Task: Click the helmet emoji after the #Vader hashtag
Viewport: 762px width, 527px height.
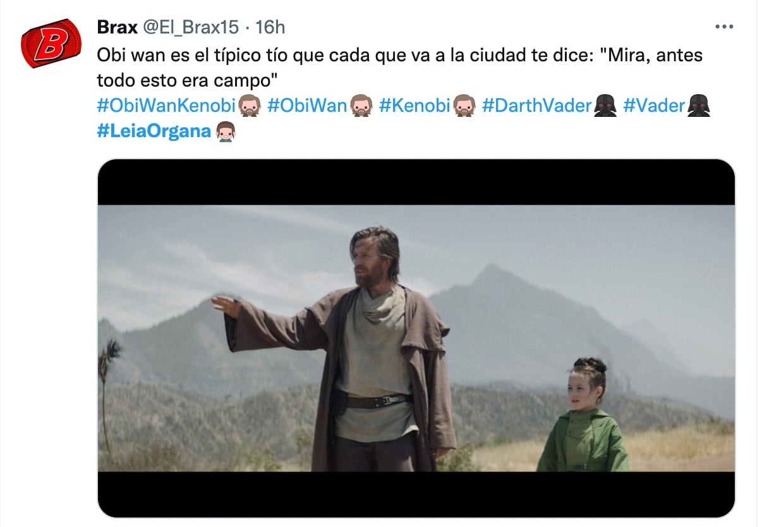Action: click(699, 106)
